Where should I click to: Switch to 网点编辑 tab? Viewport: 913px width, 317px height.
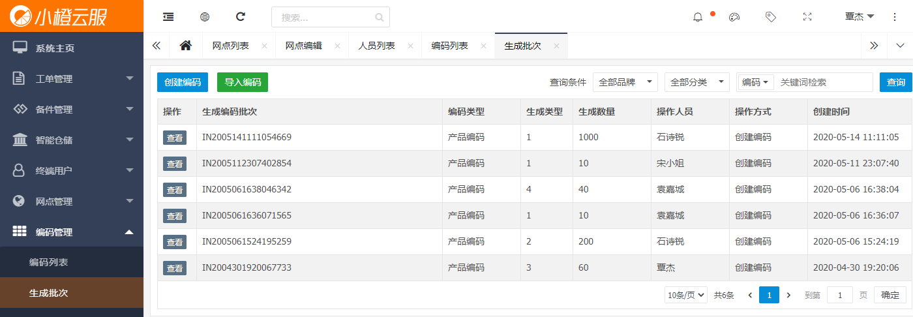(x=304, y=46)
